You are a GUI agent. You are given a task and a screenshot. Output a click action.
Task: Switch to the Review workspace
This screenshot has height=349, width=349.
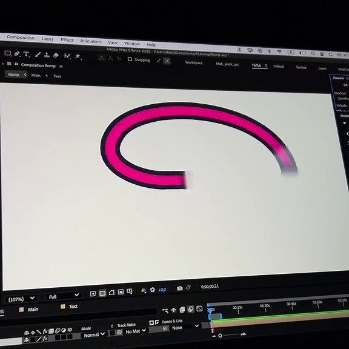tap(301, 67)
